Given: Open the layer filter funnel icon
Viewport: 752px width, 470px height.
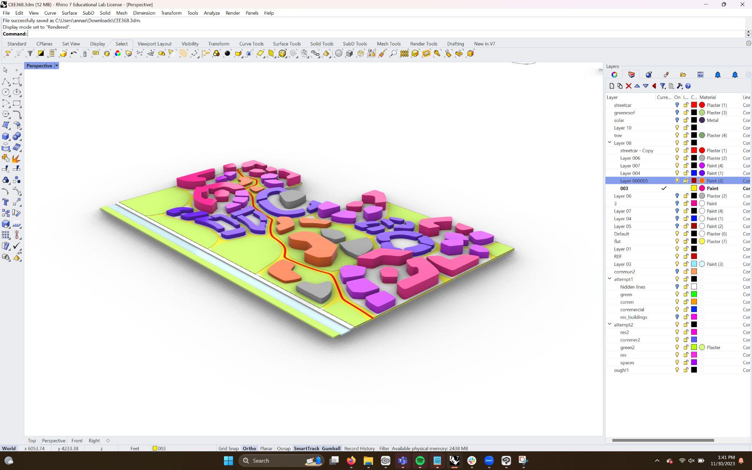Looking at the screenshot, I should point(662,86).
